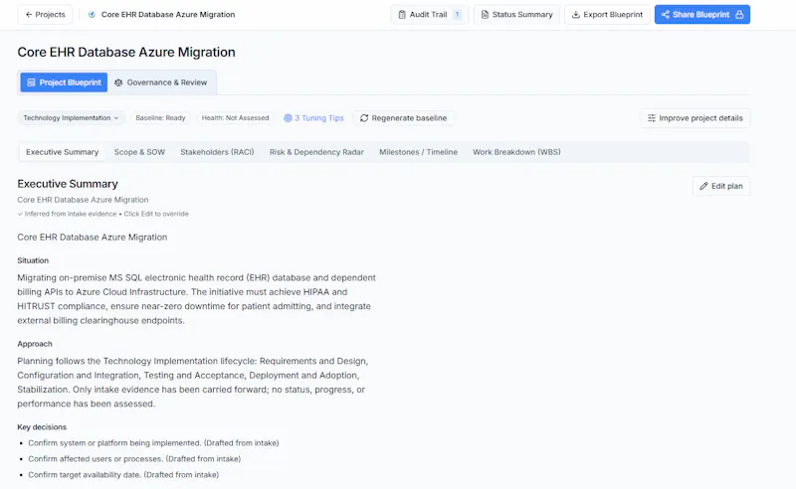The image size is (796, 489).
Task: Export the blueprint
Action: coord(607,15)
